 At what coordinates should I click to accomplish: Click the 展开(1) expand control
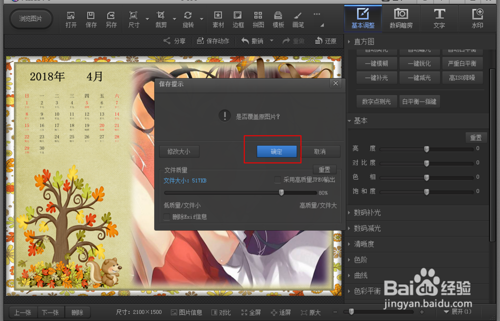point(457,312)
